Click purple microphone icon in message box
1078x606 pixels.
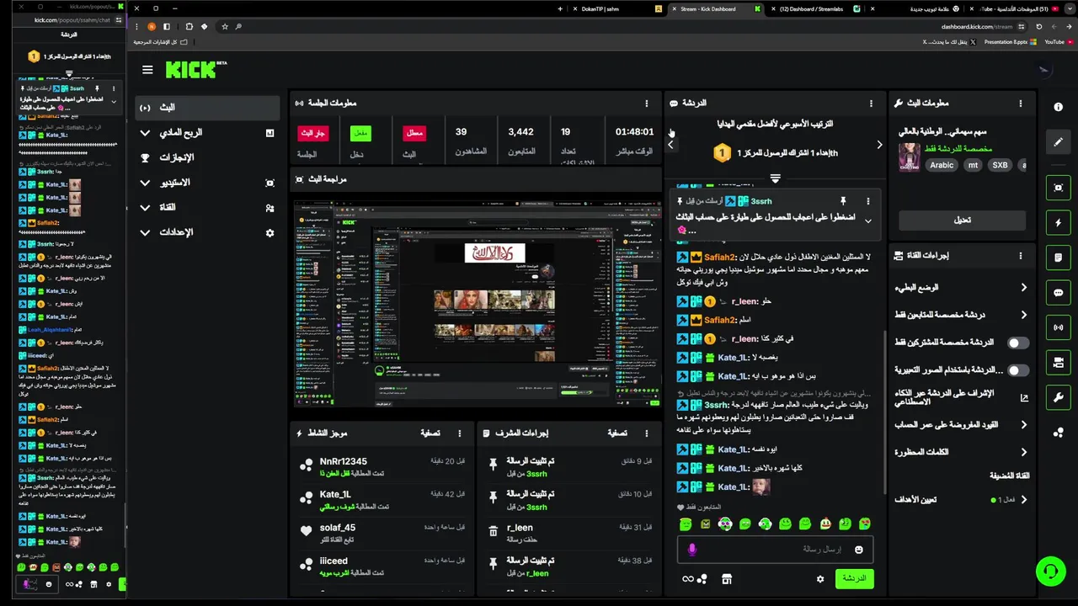coord(692,550)
